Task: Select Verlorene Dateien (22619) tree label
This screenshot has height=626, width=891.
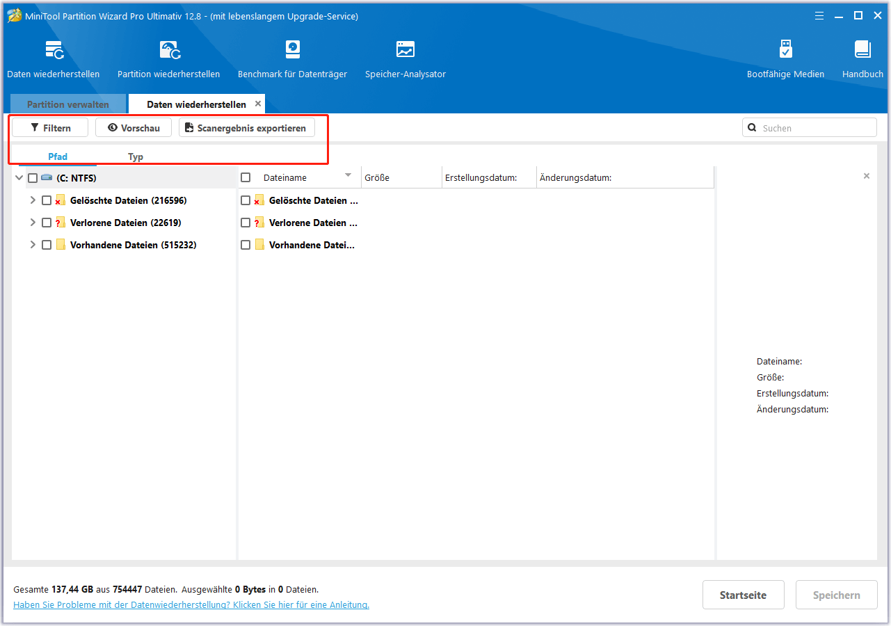Action: point(126,223)
